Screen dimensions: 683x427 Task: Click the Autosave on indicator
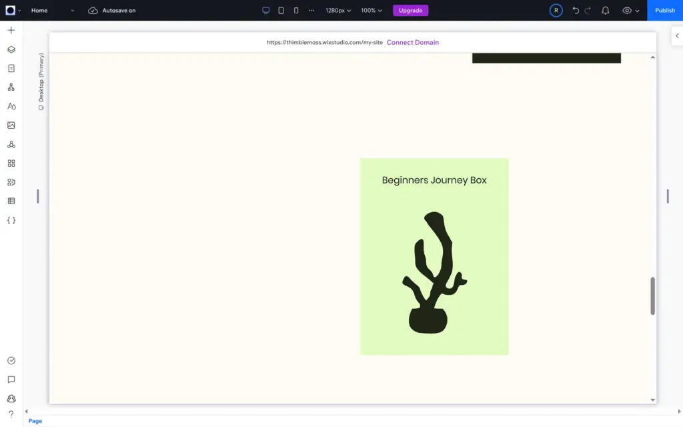point(112,11)
